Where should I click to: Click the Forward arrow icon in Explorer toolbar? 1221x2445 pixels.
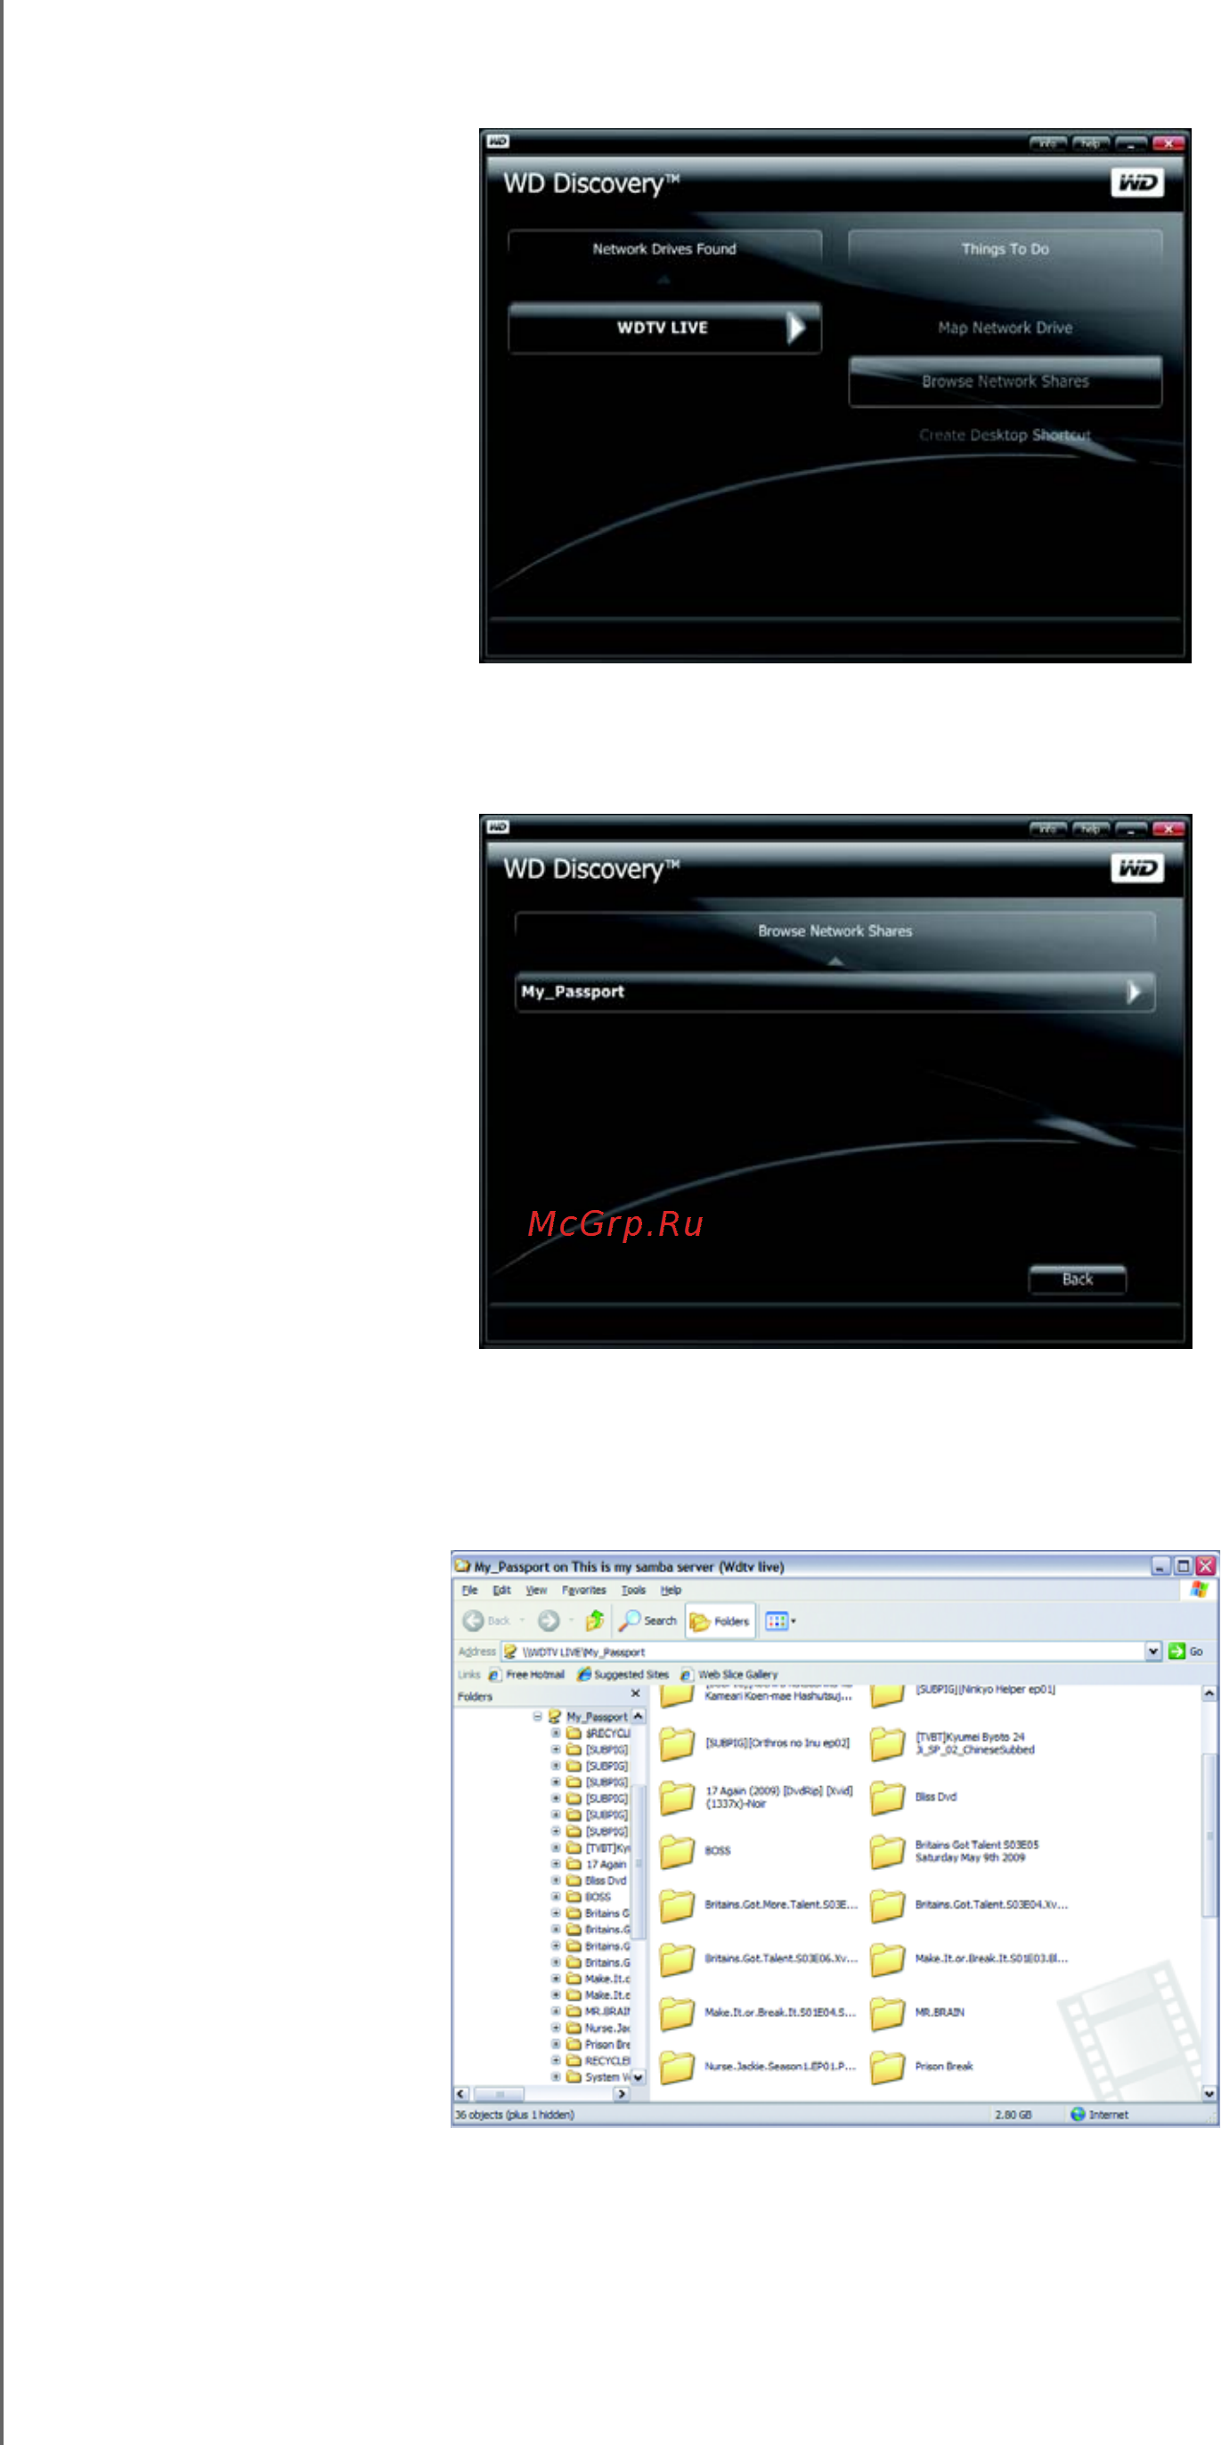(x=548, y=1621)
